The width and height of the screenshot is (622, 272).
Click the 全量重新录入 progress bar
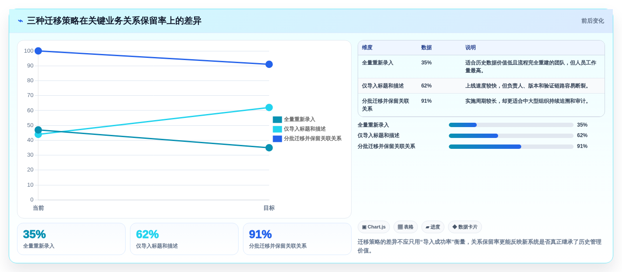coord(511,125)
